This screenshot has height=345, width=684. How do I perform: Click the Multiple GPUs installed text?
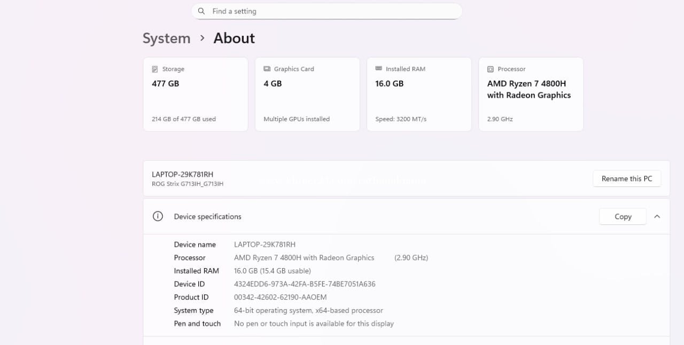coord(297,119)
